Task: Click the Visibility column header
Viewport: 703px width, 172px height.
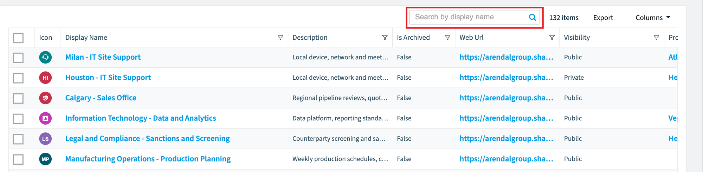Action: tap(577, 38)
